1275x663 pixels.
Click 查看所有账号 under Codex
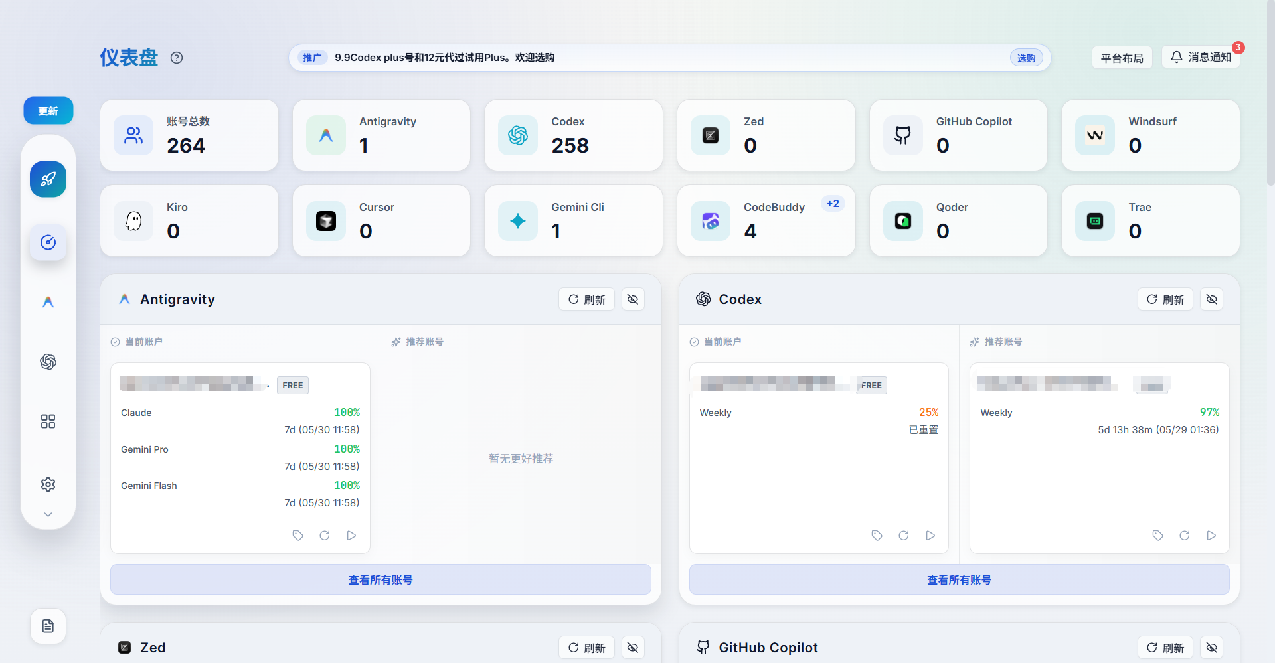(959, 579)
